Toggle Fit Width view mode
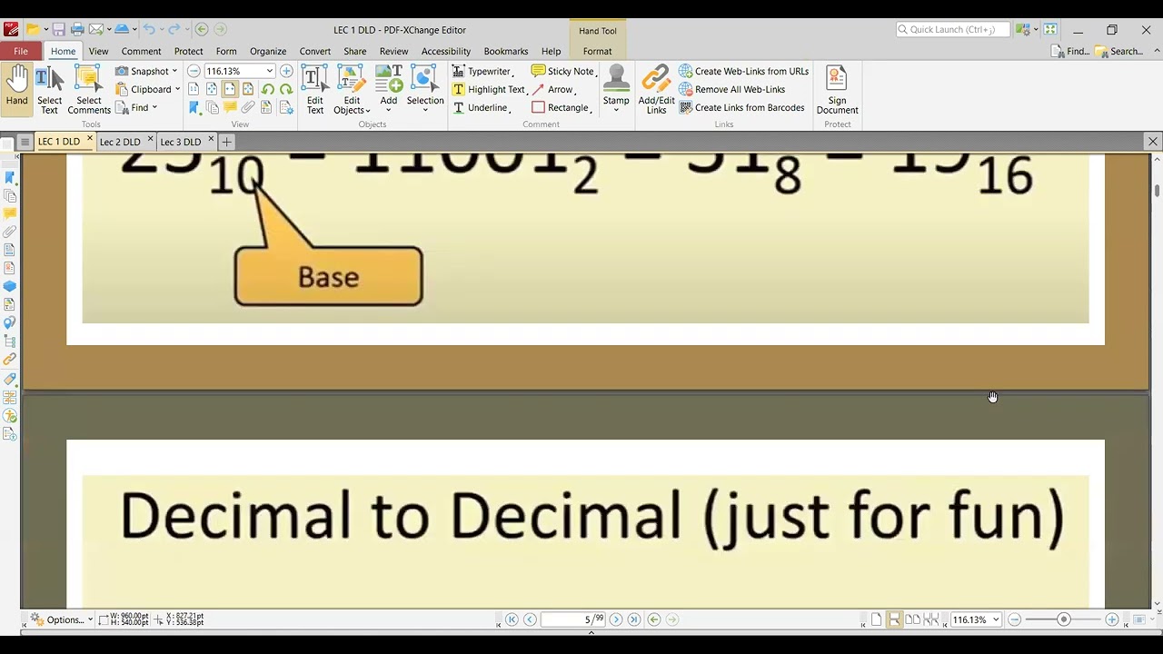1163x654 pixels. pos(229,89)
